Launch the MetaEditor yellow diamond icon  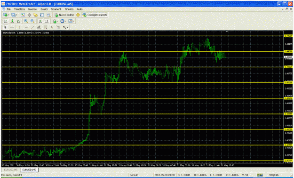point(78,15)
